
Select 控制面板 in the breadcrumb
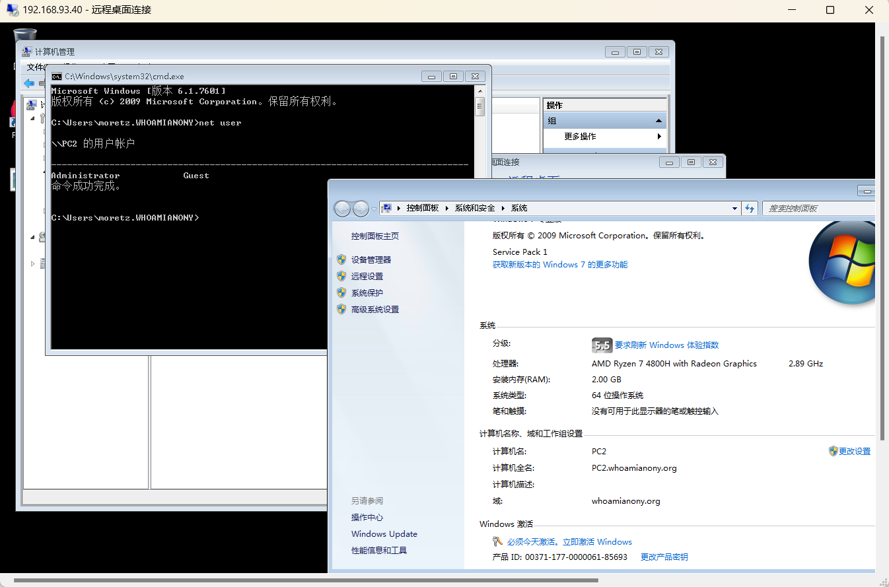tap(423, 208)
